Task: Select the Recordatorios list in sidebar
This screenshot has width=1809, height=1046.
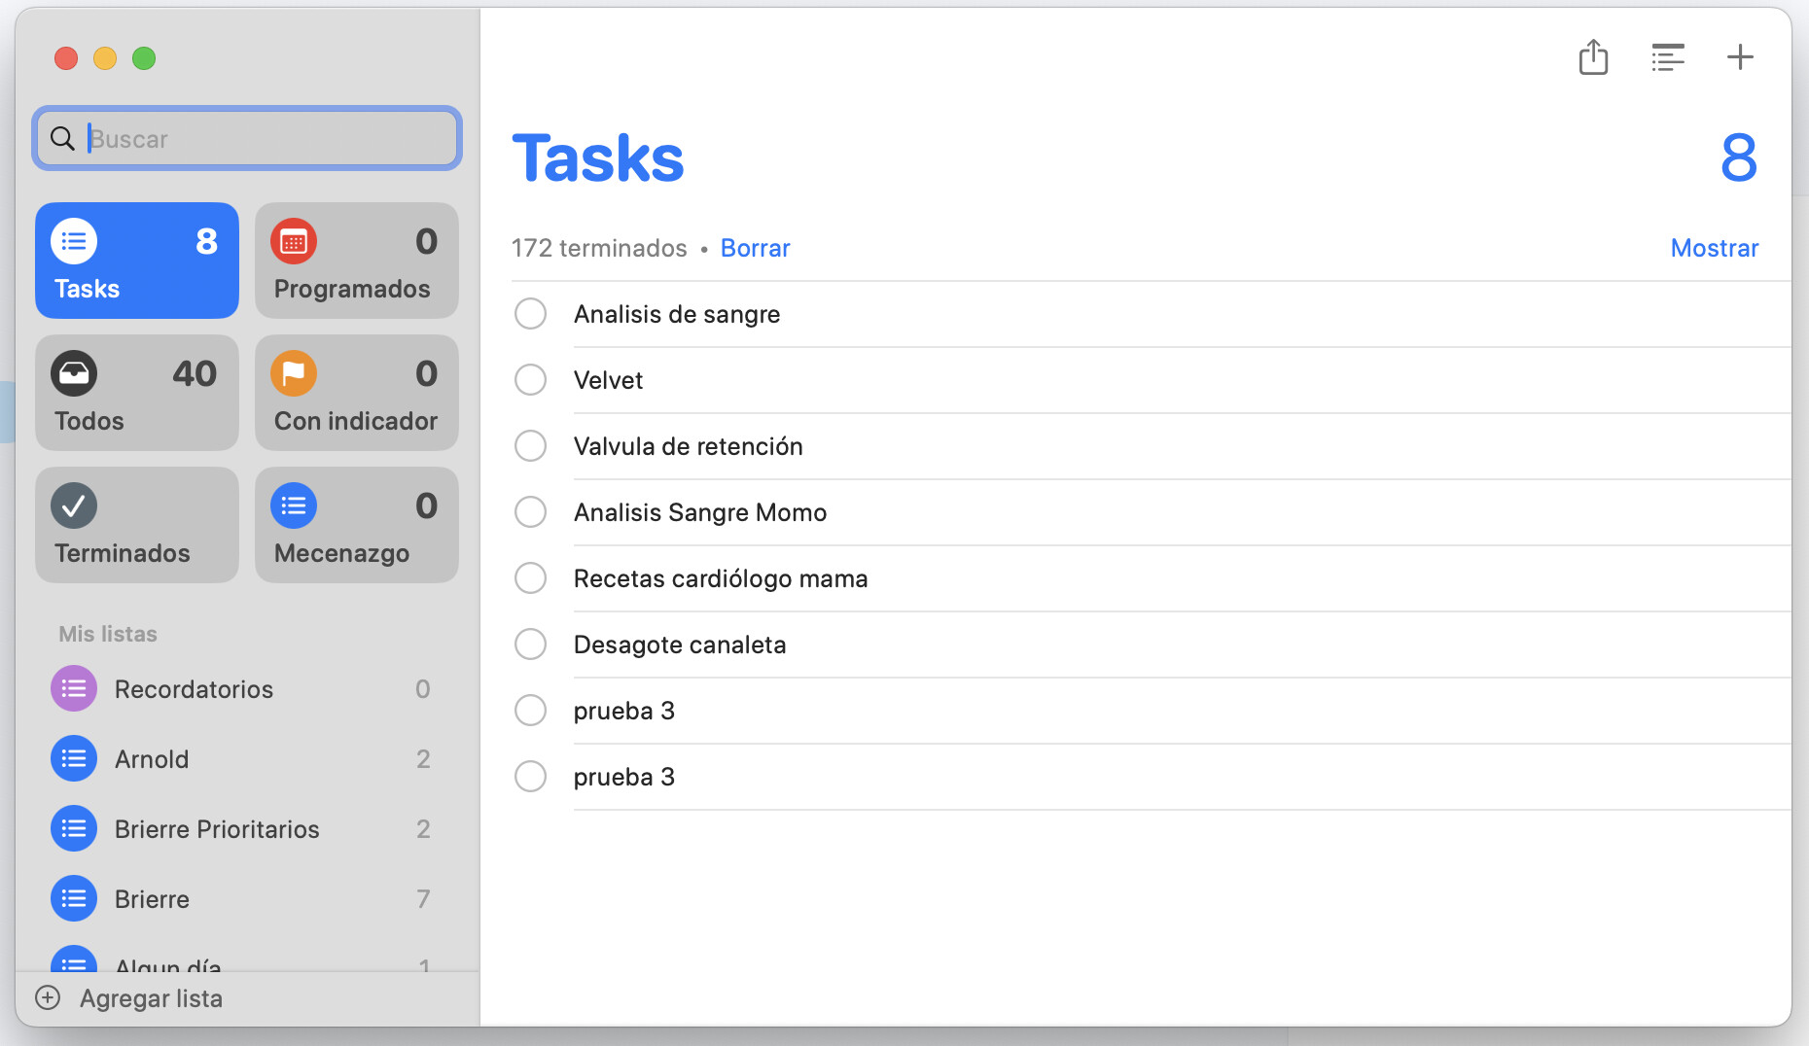Action: pos(195,689)
